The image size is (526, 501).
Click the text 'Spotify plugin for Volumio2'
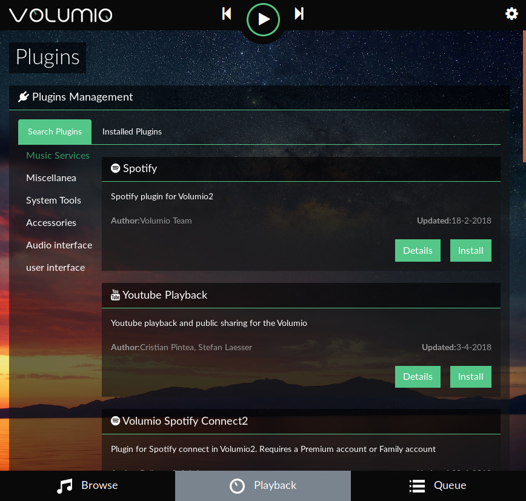tap(162, 196)
